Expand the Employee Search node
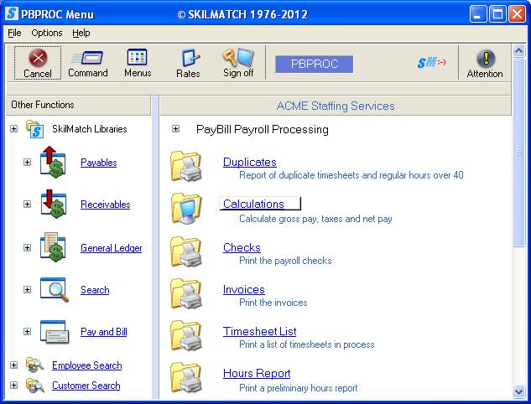Viewport: 531px width, 404px height. coord(13,365)
